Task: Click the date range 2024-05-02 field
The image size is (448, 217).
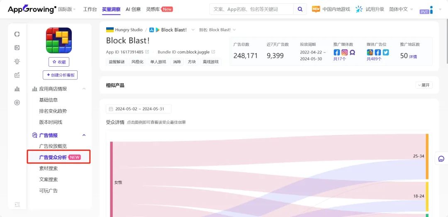Action: click(x=139, y=109)
